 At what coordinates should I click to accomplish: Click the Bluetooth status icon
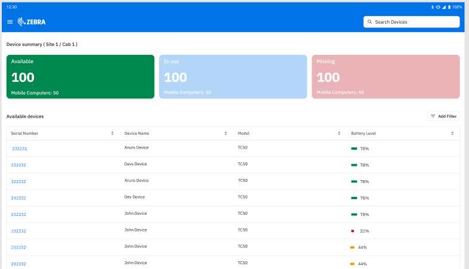(433, 7)
